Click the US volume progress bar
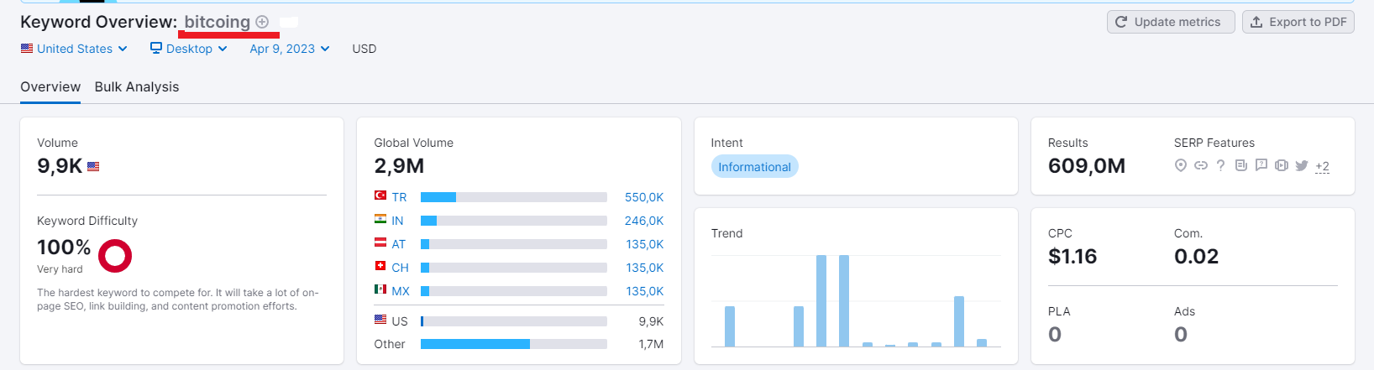The image size is (1374, 370). tap(514, 321)
